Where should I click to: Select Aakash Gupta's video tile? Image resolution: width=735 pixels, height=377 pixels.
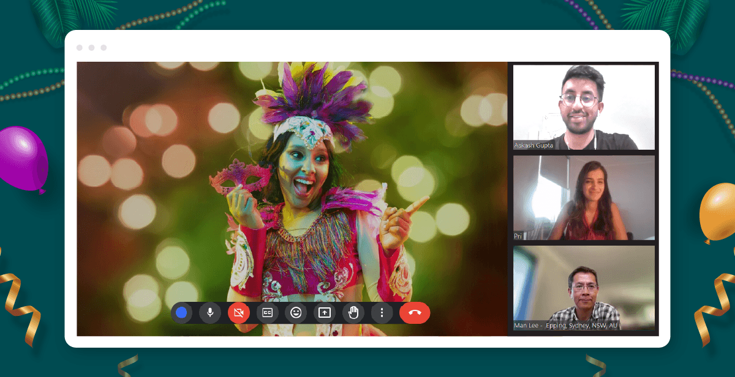pyautogui.click(x=584, y=107)
